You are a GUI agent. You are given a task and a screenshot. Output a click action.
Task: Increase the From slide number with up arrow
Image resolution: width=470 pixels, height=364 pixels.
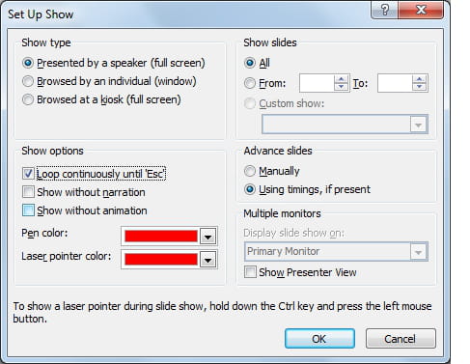tap(341, 79)
